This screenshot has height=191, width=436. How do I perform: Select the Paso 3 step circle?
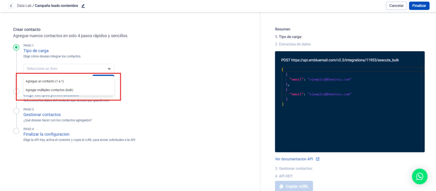pyautogui.click(x=16, y=111)
